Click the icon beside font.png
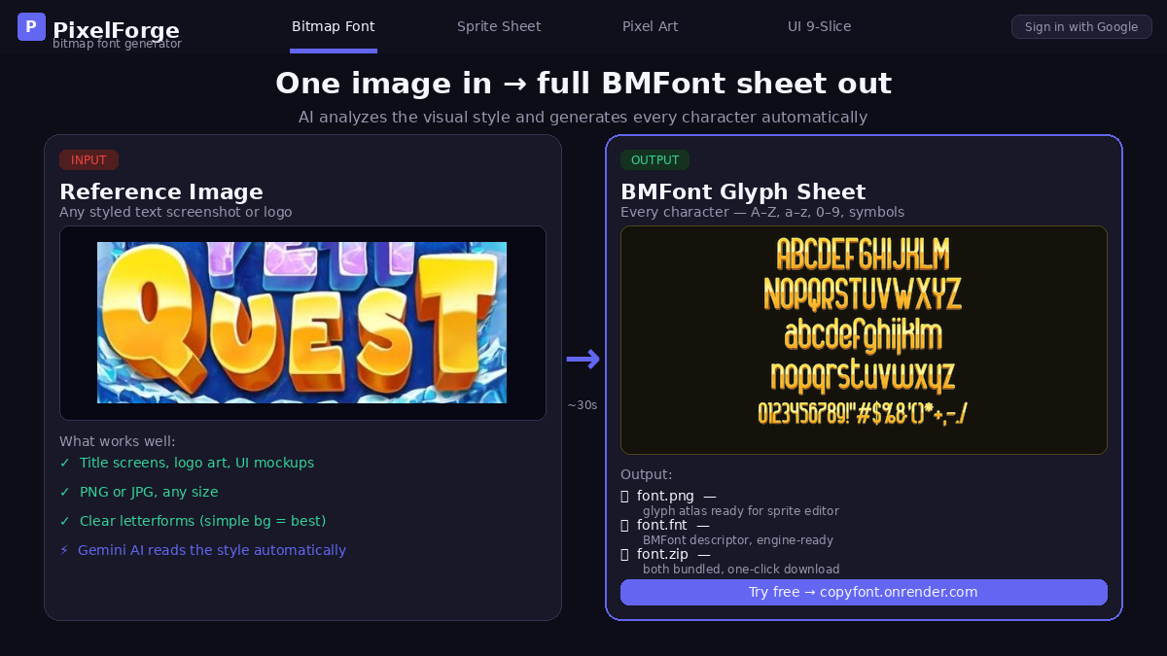1167x656 pixels. (x=625, y=497)
